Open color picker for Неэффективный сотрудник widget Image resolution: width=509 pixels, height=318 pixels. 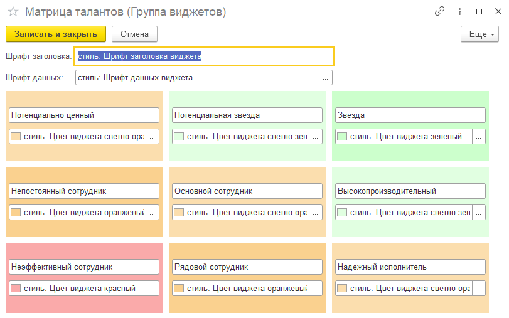coord(153,289)
